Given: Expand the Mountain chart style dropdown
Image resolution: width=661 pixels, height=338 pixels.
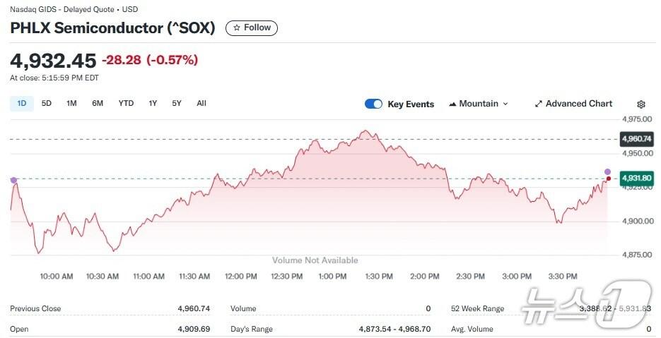Looking at the screenshot, I should pyautogui.click(x=479, y=104).
